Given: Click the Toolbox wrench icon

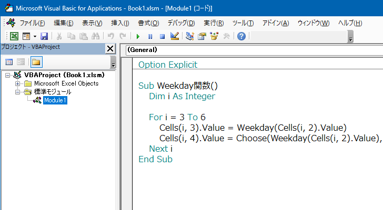Looking at the screenshot, I should click(226, 36).
